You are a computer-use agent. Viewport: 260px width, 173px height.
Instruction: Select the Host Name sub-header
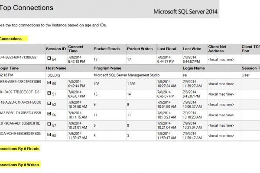[56, 68]
